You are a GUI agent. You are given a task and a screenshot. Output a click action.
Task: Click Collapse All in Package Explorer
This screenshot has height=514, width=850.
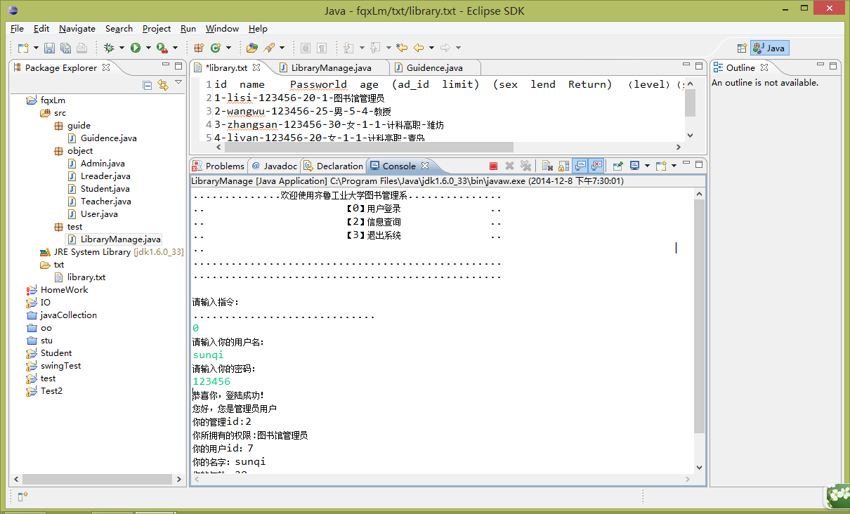[148, 85]
